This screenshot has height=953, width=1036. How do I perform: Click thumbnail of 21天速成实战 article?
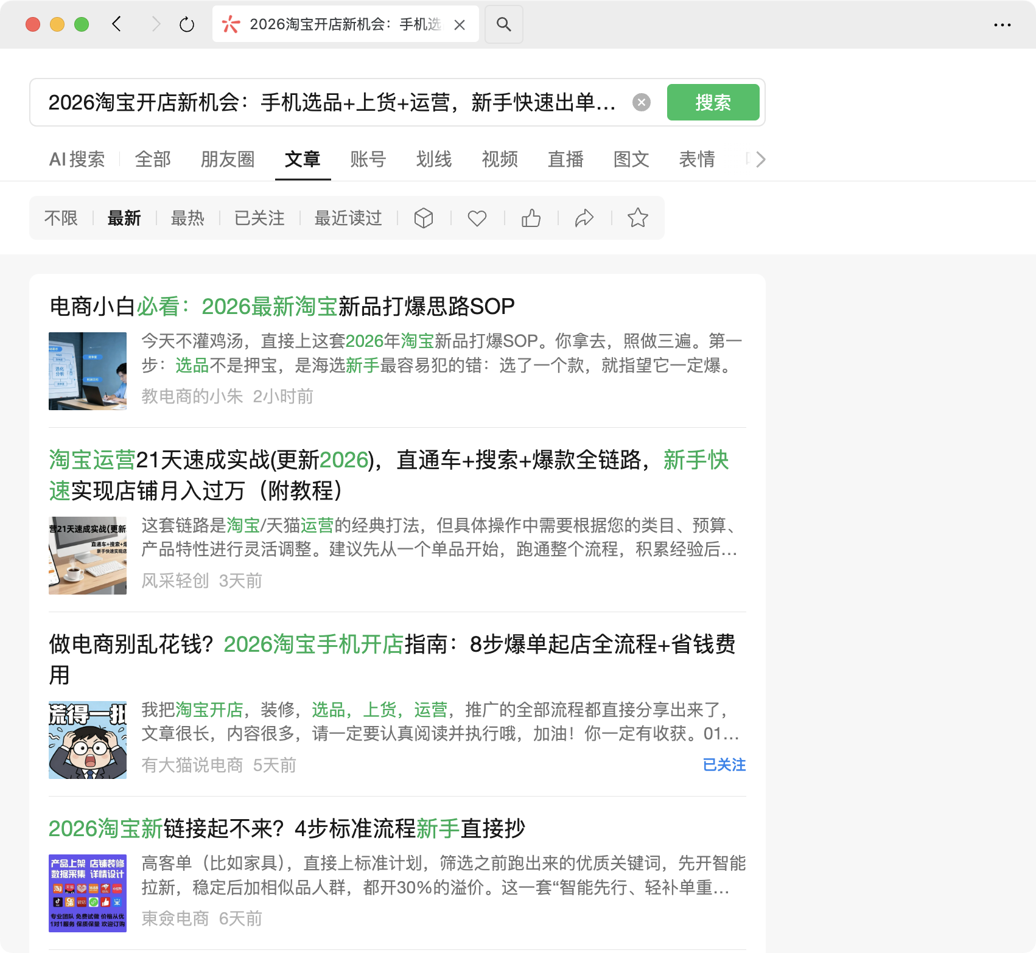tap(88, 556)
